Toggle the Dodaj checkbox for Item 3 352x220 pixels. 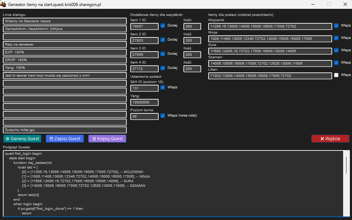click(163, 54)
